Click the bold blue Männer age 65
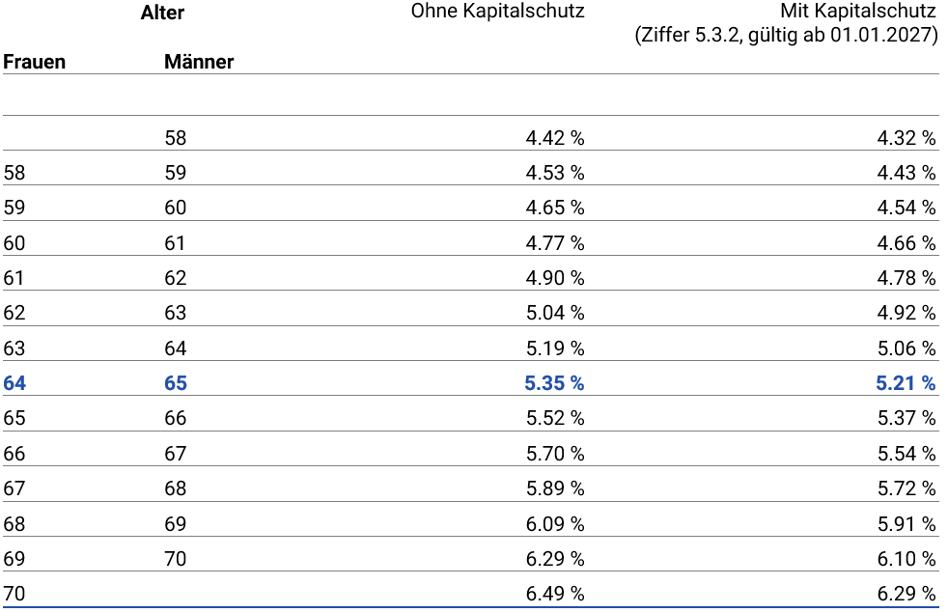948x613 pixels. click(x=176, y=383)
